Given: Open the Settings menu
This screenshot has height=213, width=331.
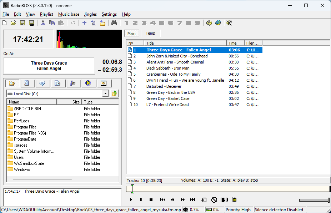Looking at the screenshot, I should tap(109, 14).
